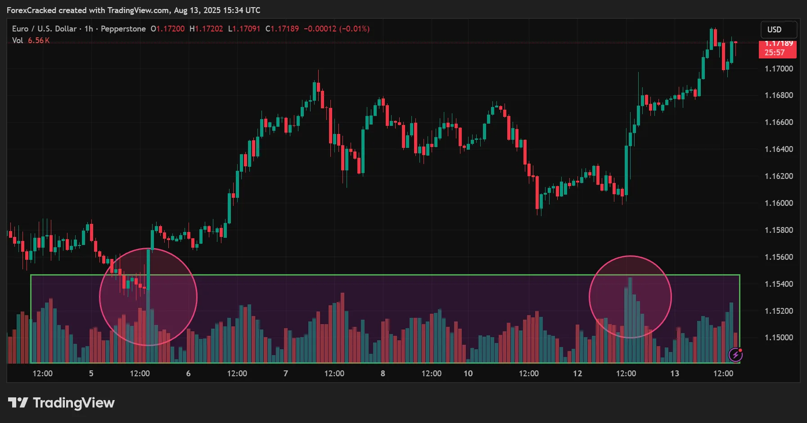Click the purple lightning quick-trade icon
This screenshot has width=807, height=423.
736,355
